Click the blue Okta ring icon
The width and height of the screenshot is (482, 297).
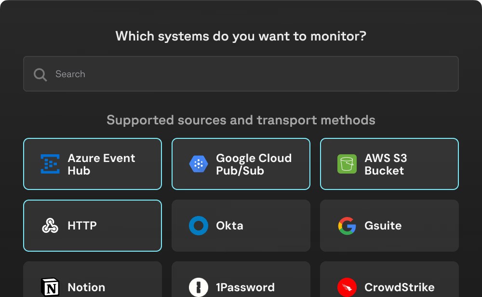coord(199,226)
